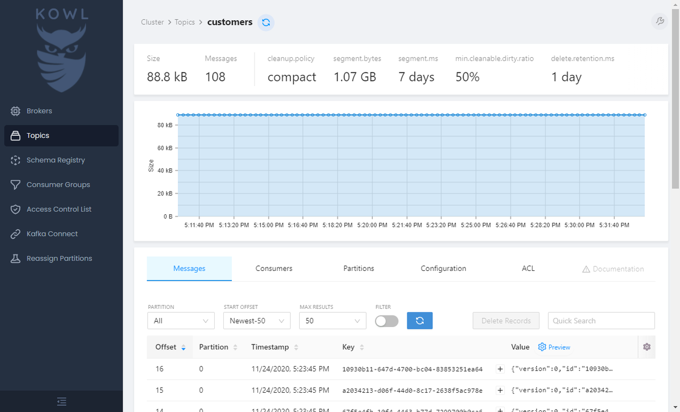Click the Topics icon in sidebar
680x412 pixels.
[16, 135]
